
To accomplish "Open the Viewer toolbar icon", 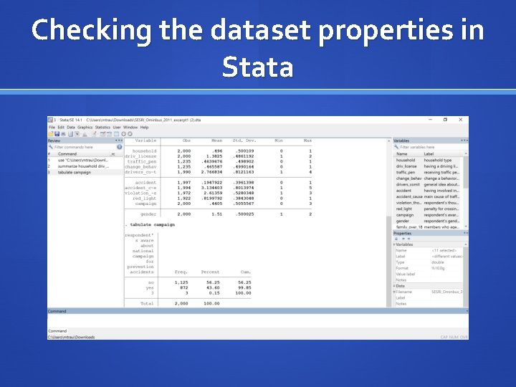I will 77,134.
